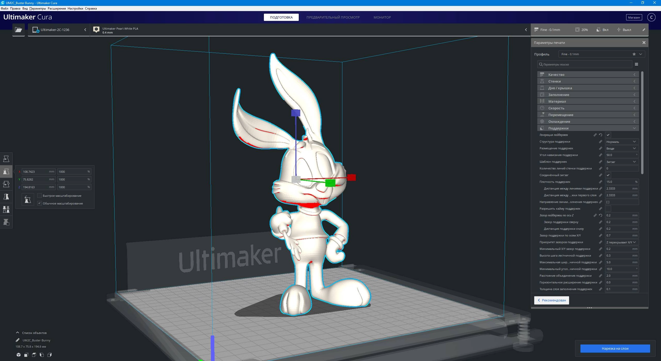Click the blue Z-axis scale handle
This screenshot has height=361, width=661.
(x=296, y=113)
